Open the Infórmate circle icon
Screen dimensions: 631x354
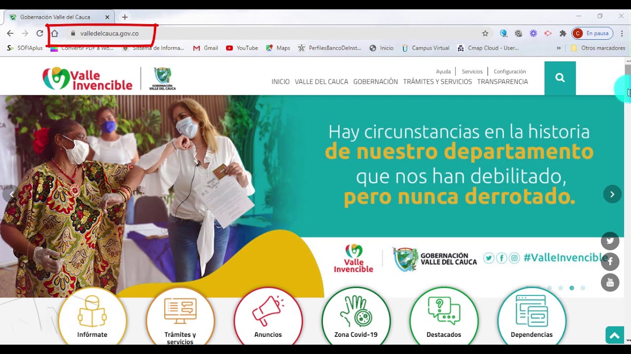coord(92,317)
